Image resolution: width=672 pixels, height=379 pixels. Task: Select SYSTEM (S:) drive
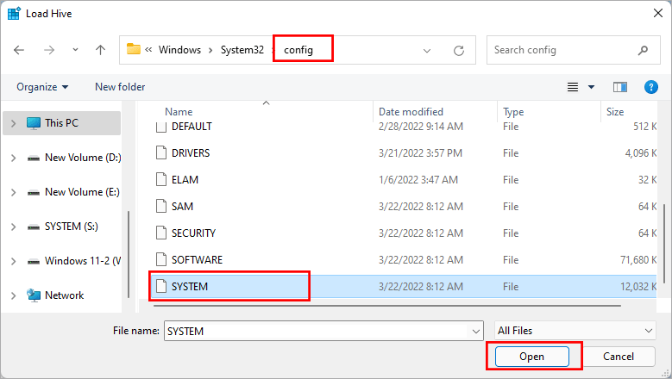tap(63, 227)
